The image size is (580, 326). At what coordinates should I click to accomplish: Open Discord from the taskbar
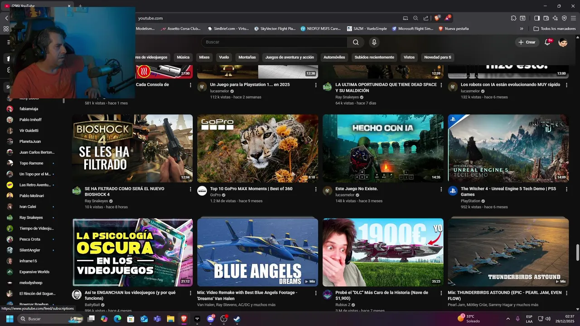(x=211, y=319)
